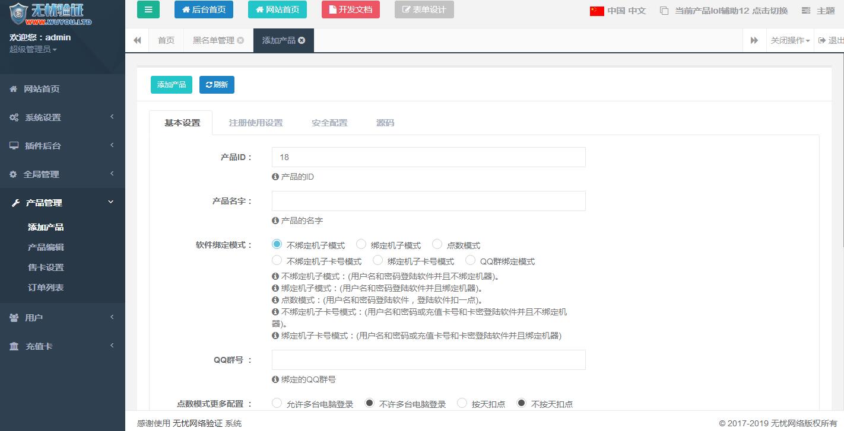The image size is (844, 431).
Task: Open the 开发文档 button
Action: tap(350, 9)
